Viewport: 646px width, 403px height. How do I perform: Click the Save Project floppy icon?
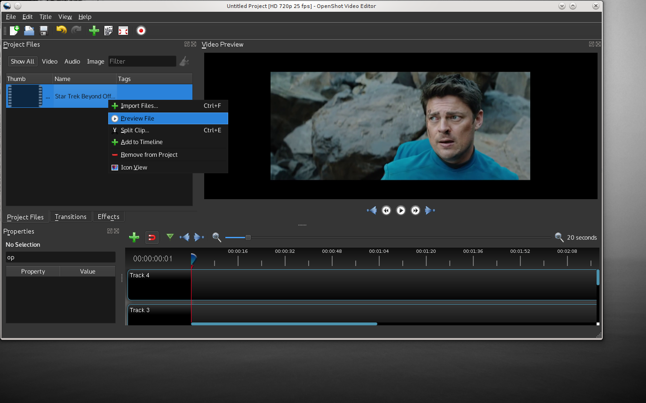(x=44, y=31)
